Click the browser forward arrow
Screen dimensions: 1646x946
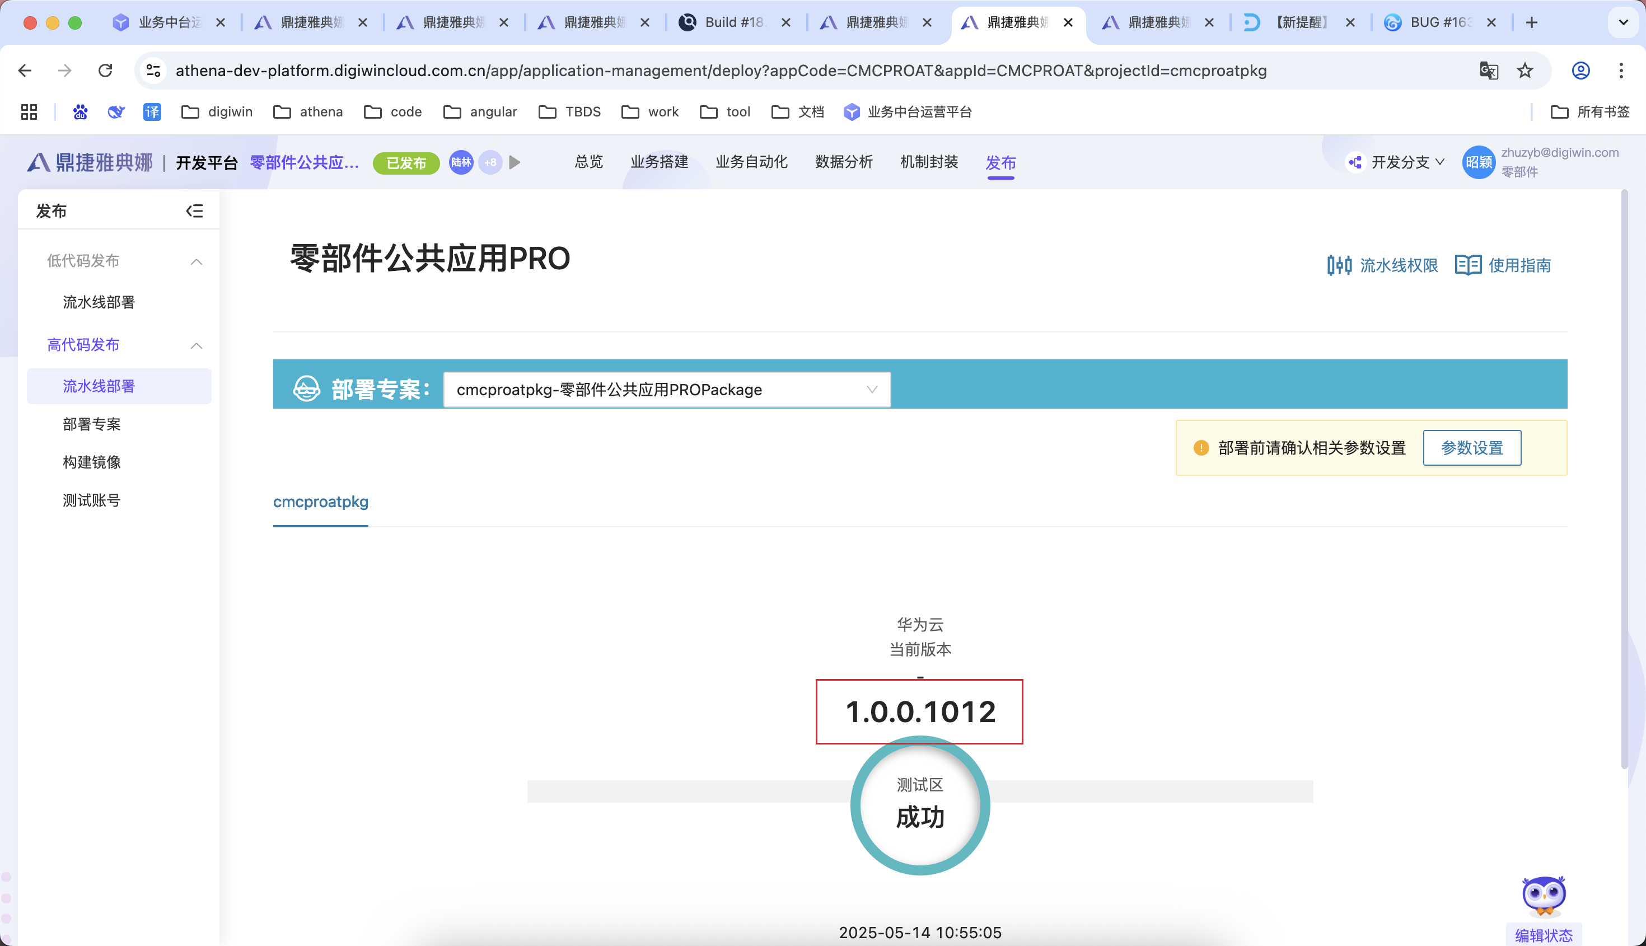64,70
